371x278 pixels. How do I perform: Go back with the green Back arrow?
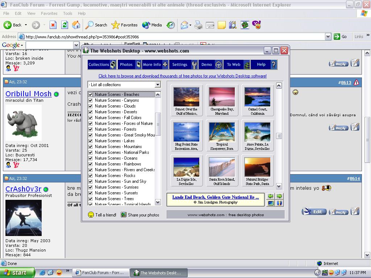point(13,25)
